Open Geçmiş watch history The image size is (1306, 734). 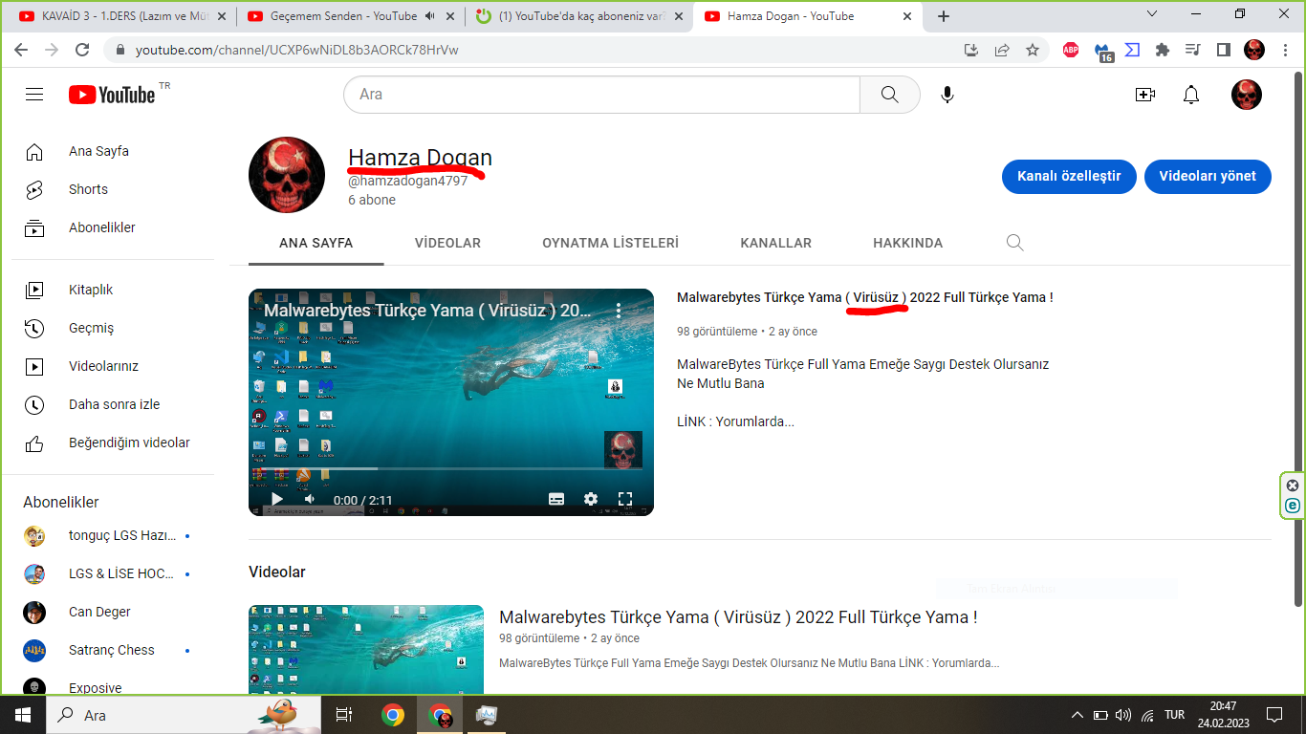113,328
